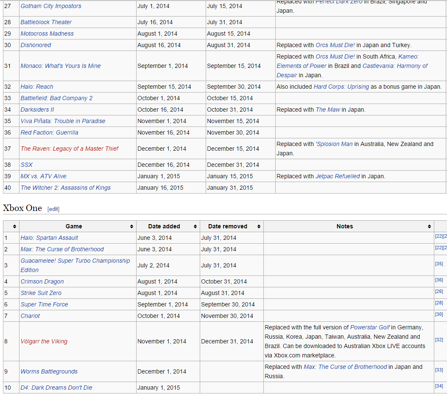Open reference [34] for D4 row

[x=439, y=386]
